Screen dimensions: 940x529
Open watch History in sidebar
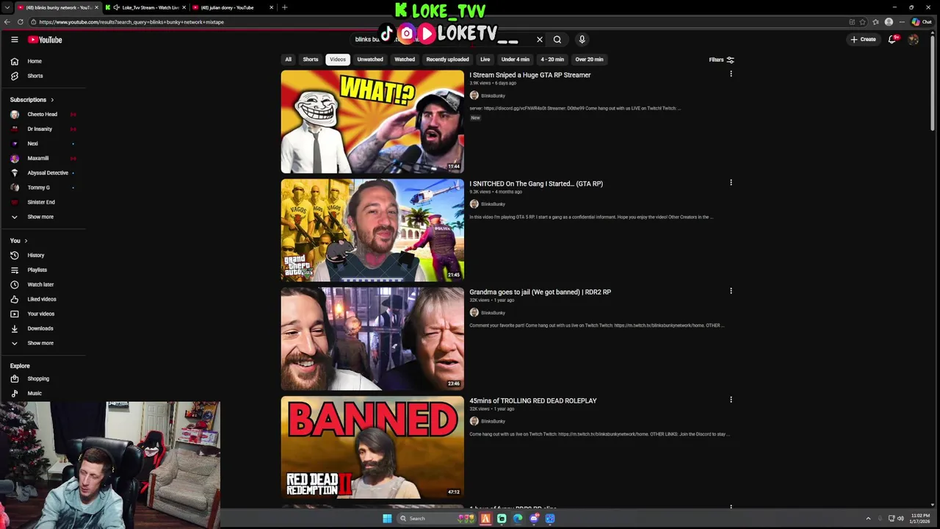tap(43, 255)
